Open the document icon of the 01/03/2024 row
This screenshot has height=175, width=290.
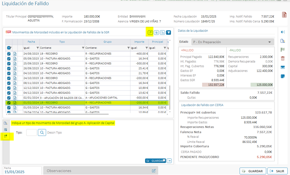point(15,107)
